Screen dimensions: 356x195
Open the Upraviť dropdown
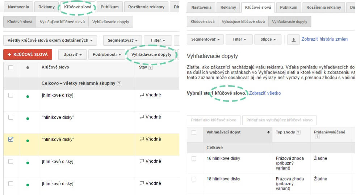point(72,54)
